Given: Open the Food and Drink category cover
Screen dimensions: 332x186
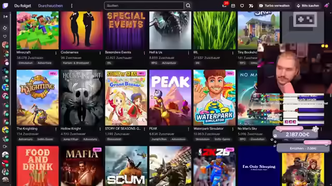Looking at the screenshot, I should tap(38, 166).
